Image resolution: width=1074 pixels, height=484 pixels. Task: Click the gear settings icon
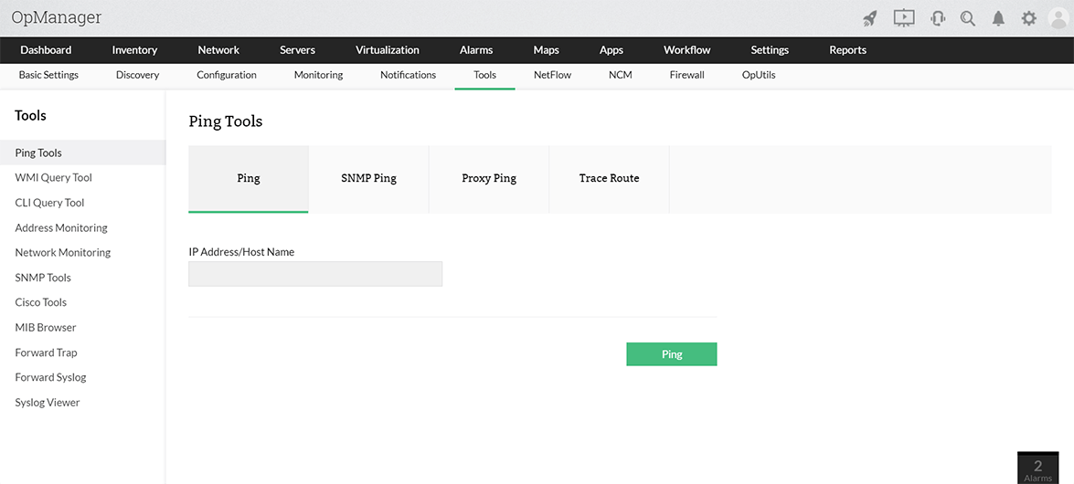pyautogui.click(x=1029, y=18)
